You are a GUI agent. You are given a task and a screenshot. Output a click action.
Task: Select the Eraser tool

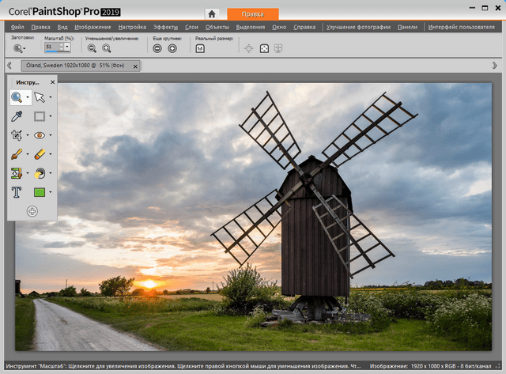pyautogui.click(x=40, y=154)
